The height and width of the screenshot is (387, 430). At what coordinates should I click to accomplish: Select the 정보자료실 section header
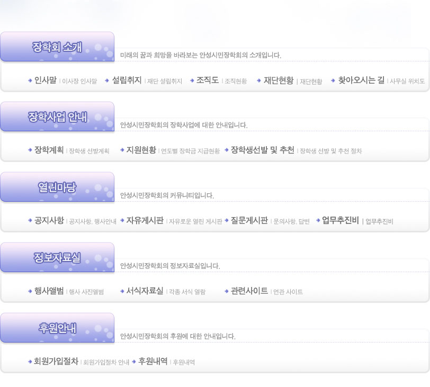pyautogui.click(x=57, y=258)
